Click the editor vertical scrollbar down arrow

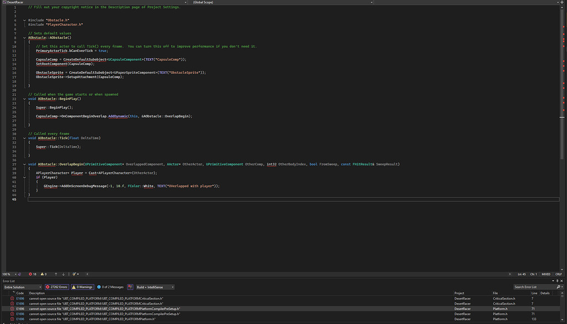point(562,269)
